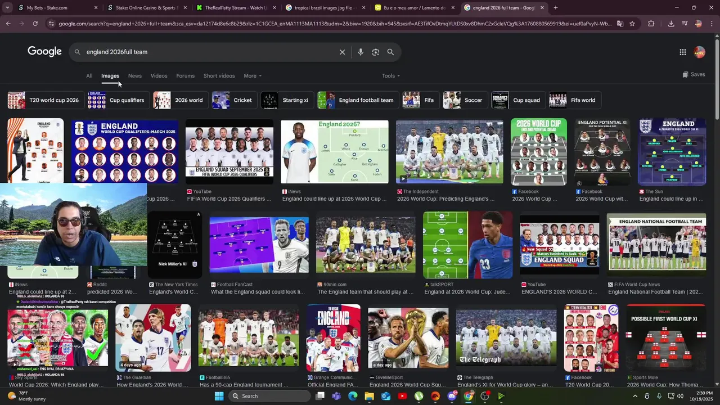The height and width of the screenshot is (405, 720).
Task: Open the Chrome three-dot menu
Action: (x=712, y=24)
